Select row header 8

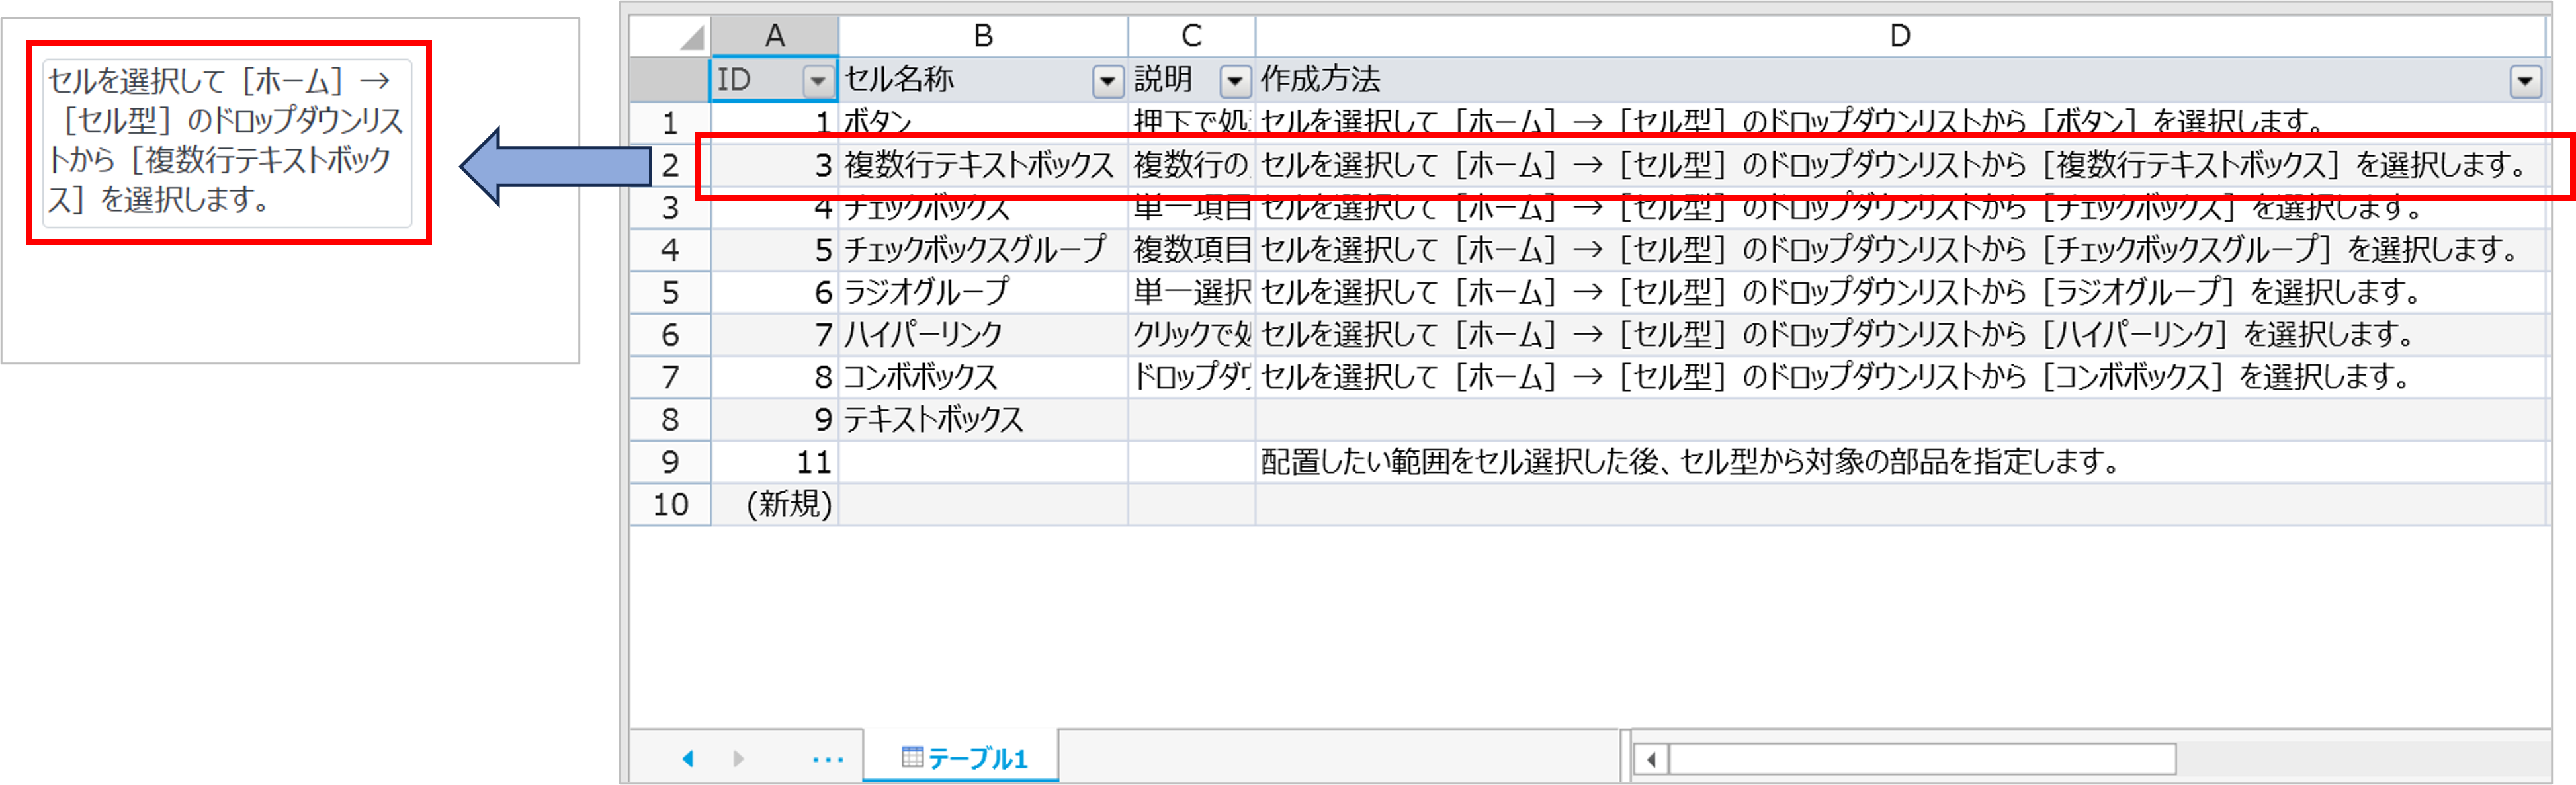(x=670, y=420)
